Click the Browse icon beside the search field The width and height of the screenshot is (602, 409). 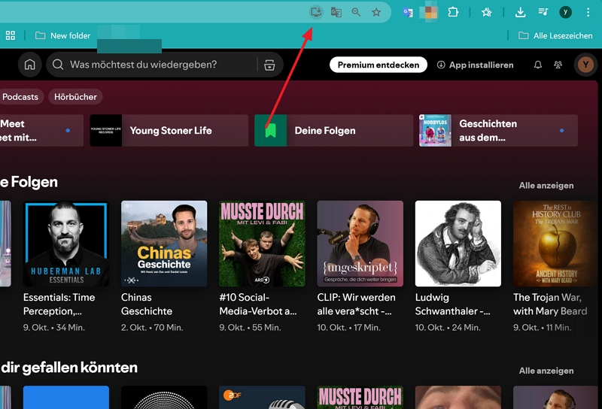click(269, 65)
